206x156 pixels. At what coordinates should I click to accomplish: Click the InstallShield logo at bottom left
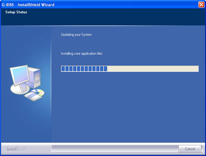[17, 149]
